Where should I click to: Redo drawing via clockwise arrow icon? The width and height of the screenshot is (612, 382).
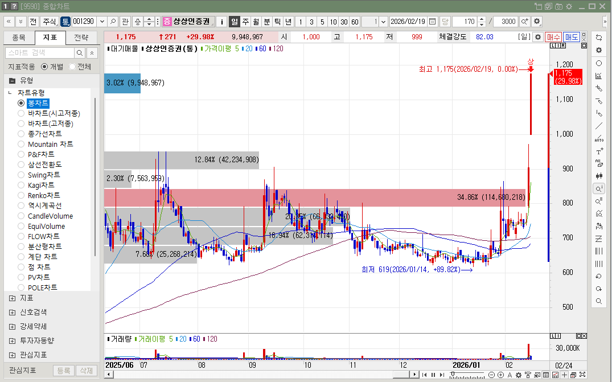click(x=599, y=289)
